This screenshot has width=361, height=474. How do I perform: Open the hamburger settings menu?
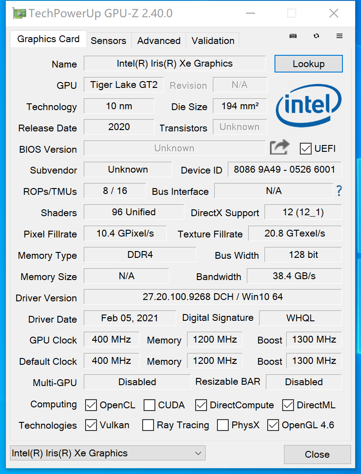(x=339, y=36)
